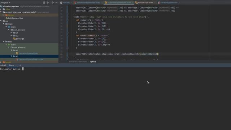Select the build.properties file
Image resolution: width=231 pixels, height=130 pixels.
[x=15, y=18]
